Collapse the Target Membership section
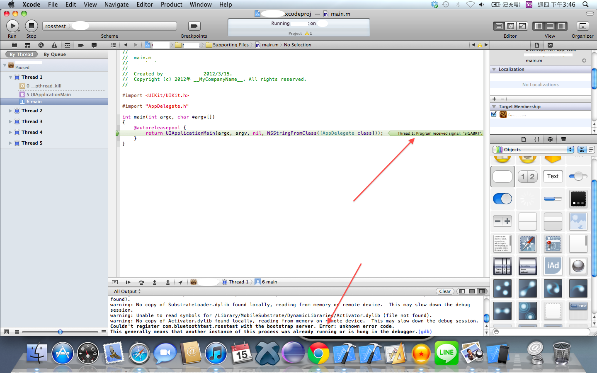Screen dimensions: 597x373 [x=494, y=107]
